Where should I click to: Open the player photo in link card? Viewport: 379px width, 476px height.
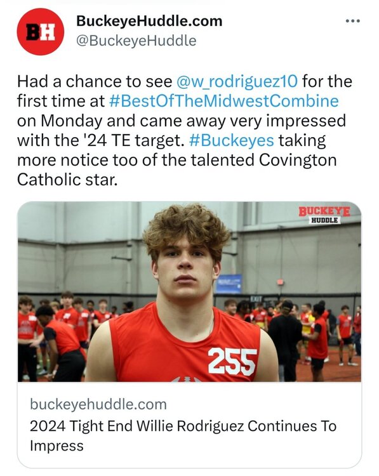[x=189, y=291]
